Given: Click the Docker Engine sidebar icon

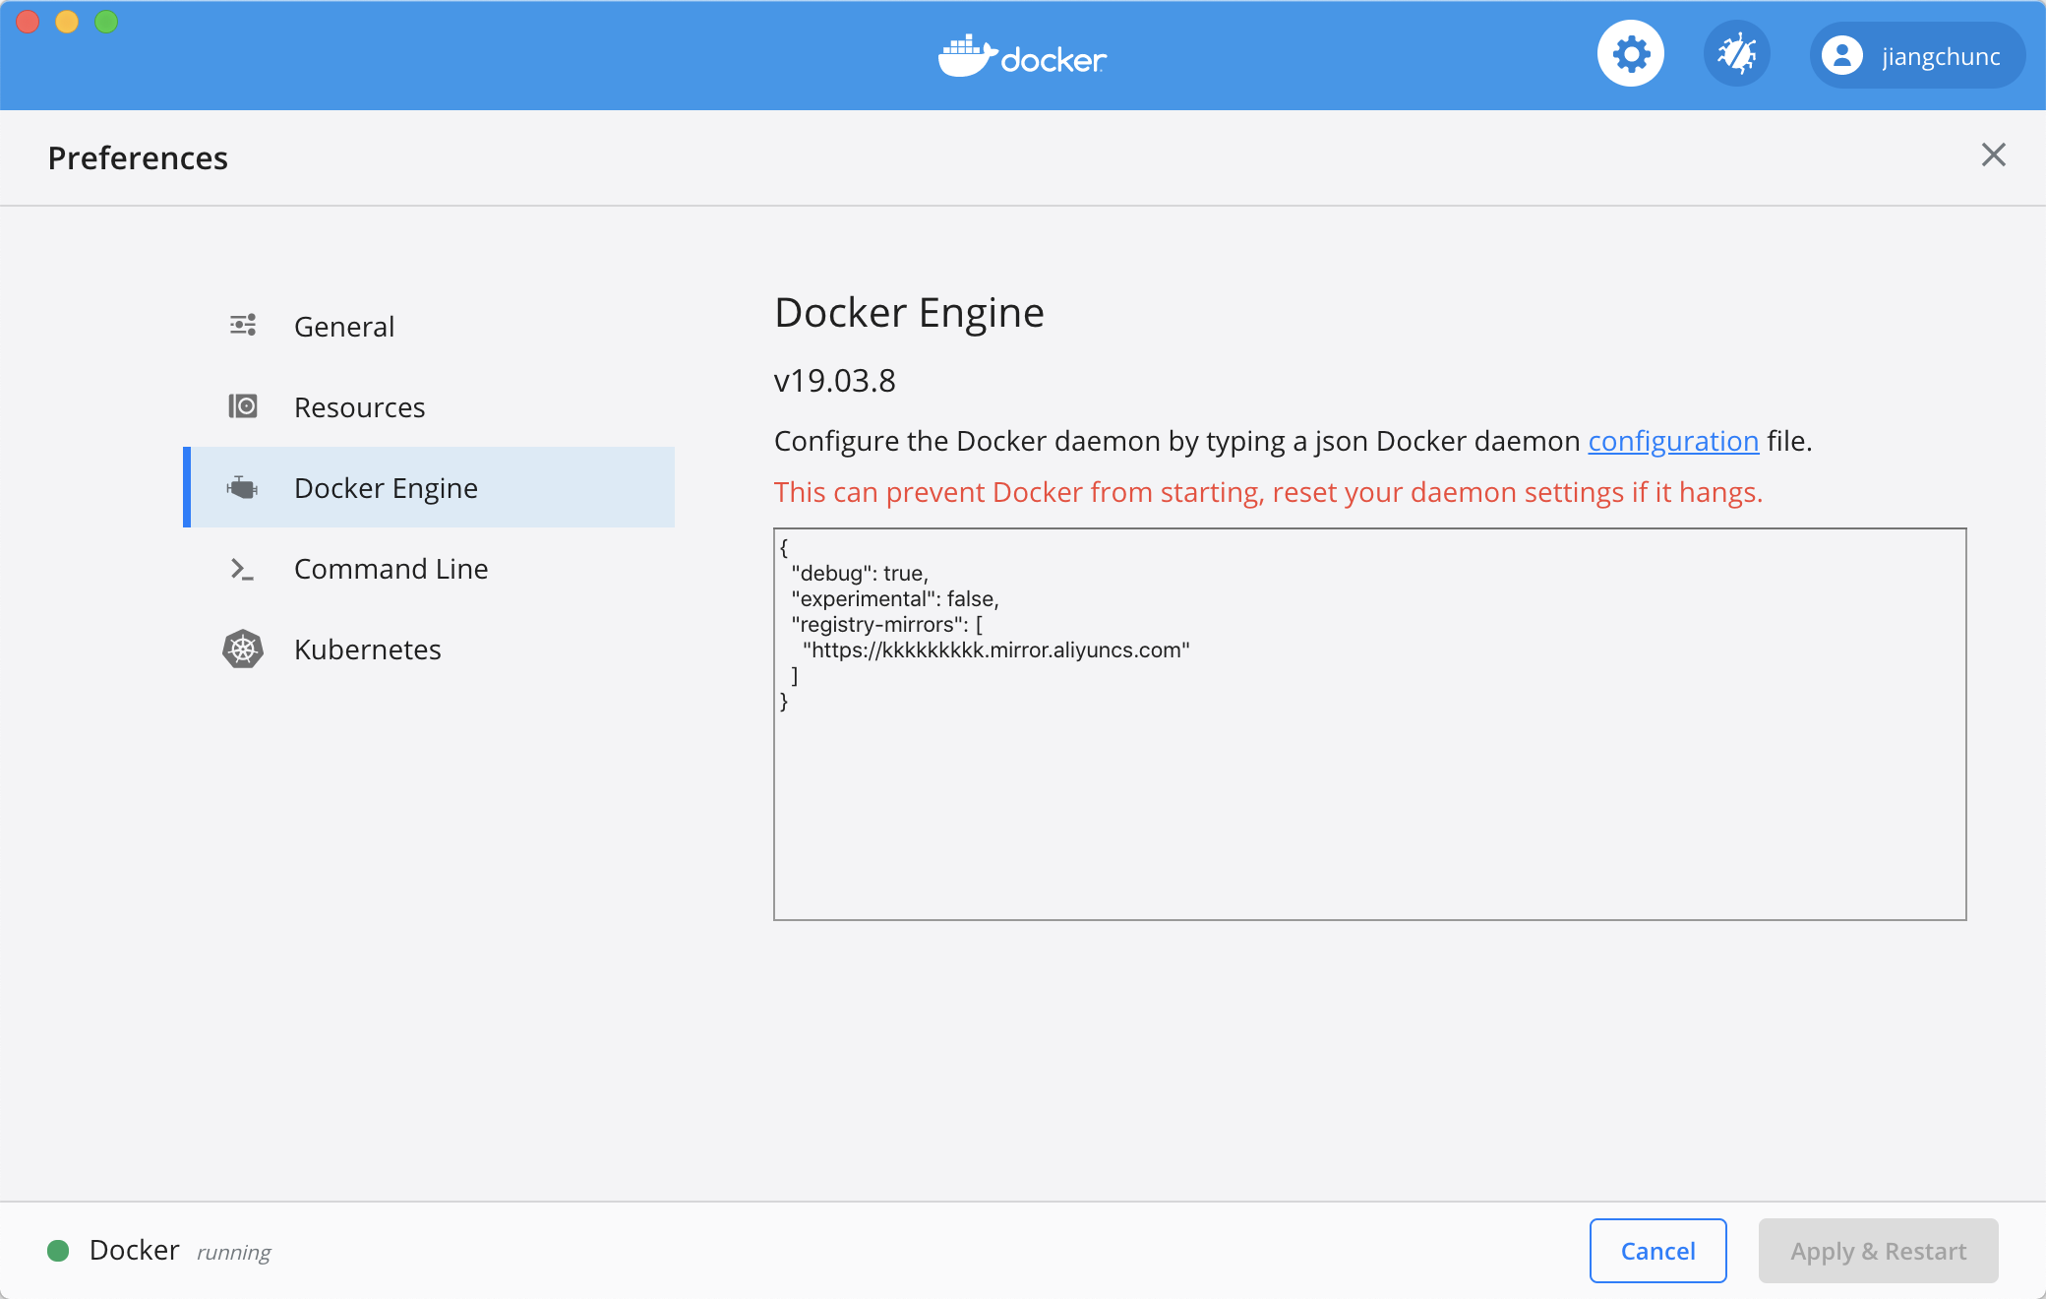Looking at the screenshot, I should 242,487.
